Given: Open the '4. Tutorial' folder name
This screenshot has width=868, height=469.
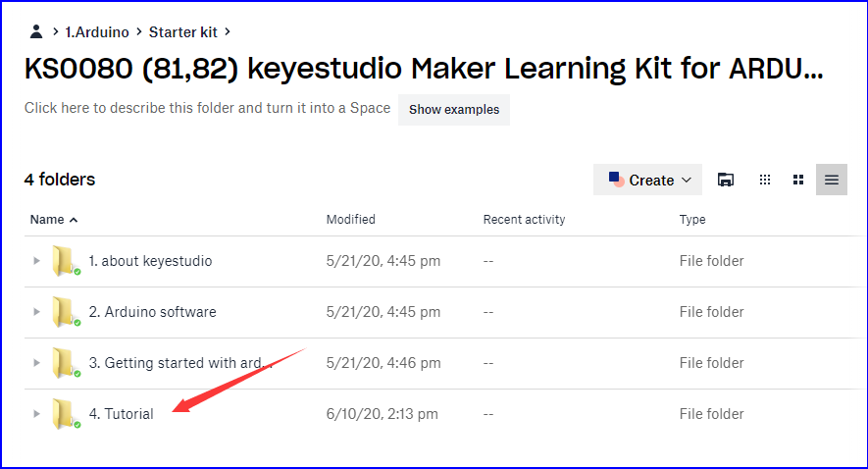Looking at the screenshot, I should [x=122, y=414].
